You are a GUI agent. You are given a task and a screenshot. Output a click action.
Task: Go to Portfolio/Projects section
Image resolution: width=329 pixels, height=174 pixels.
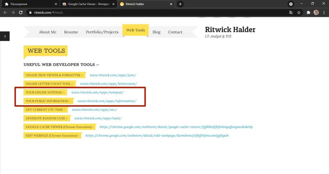[102, 32]
